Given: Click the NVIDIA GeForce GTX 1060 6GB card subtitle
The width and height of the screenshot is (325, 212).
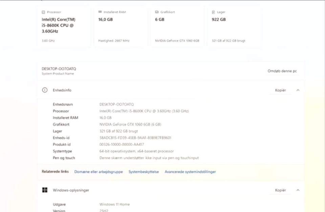Looking at the screenshot, I should point(177,41).
